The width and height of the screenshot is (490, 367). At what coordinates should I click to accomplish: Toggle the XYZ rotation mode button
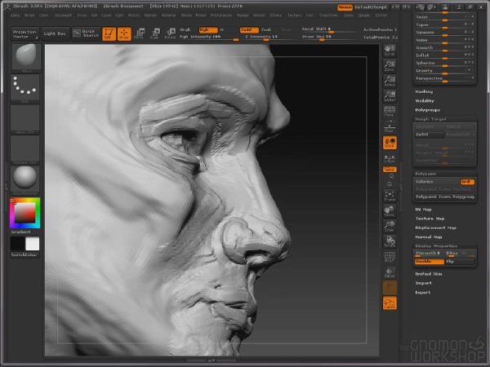[390, 170]
